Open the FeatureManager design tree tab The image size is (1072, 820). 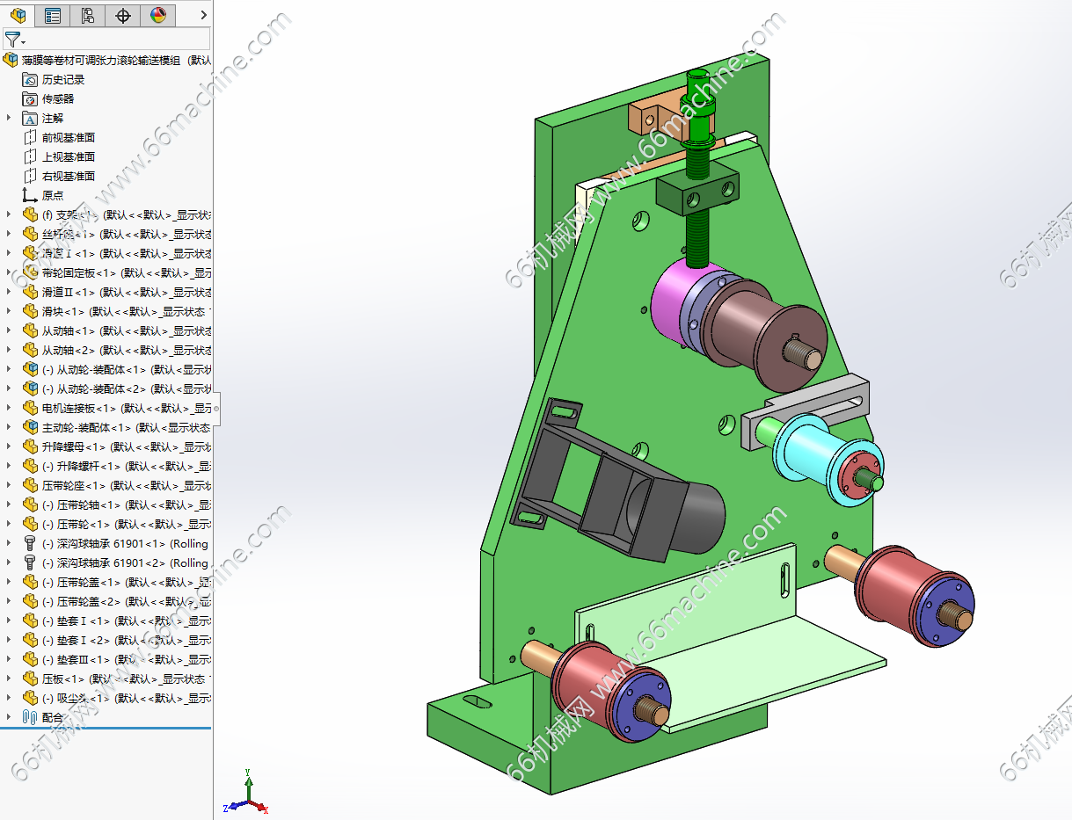(18, 15)
